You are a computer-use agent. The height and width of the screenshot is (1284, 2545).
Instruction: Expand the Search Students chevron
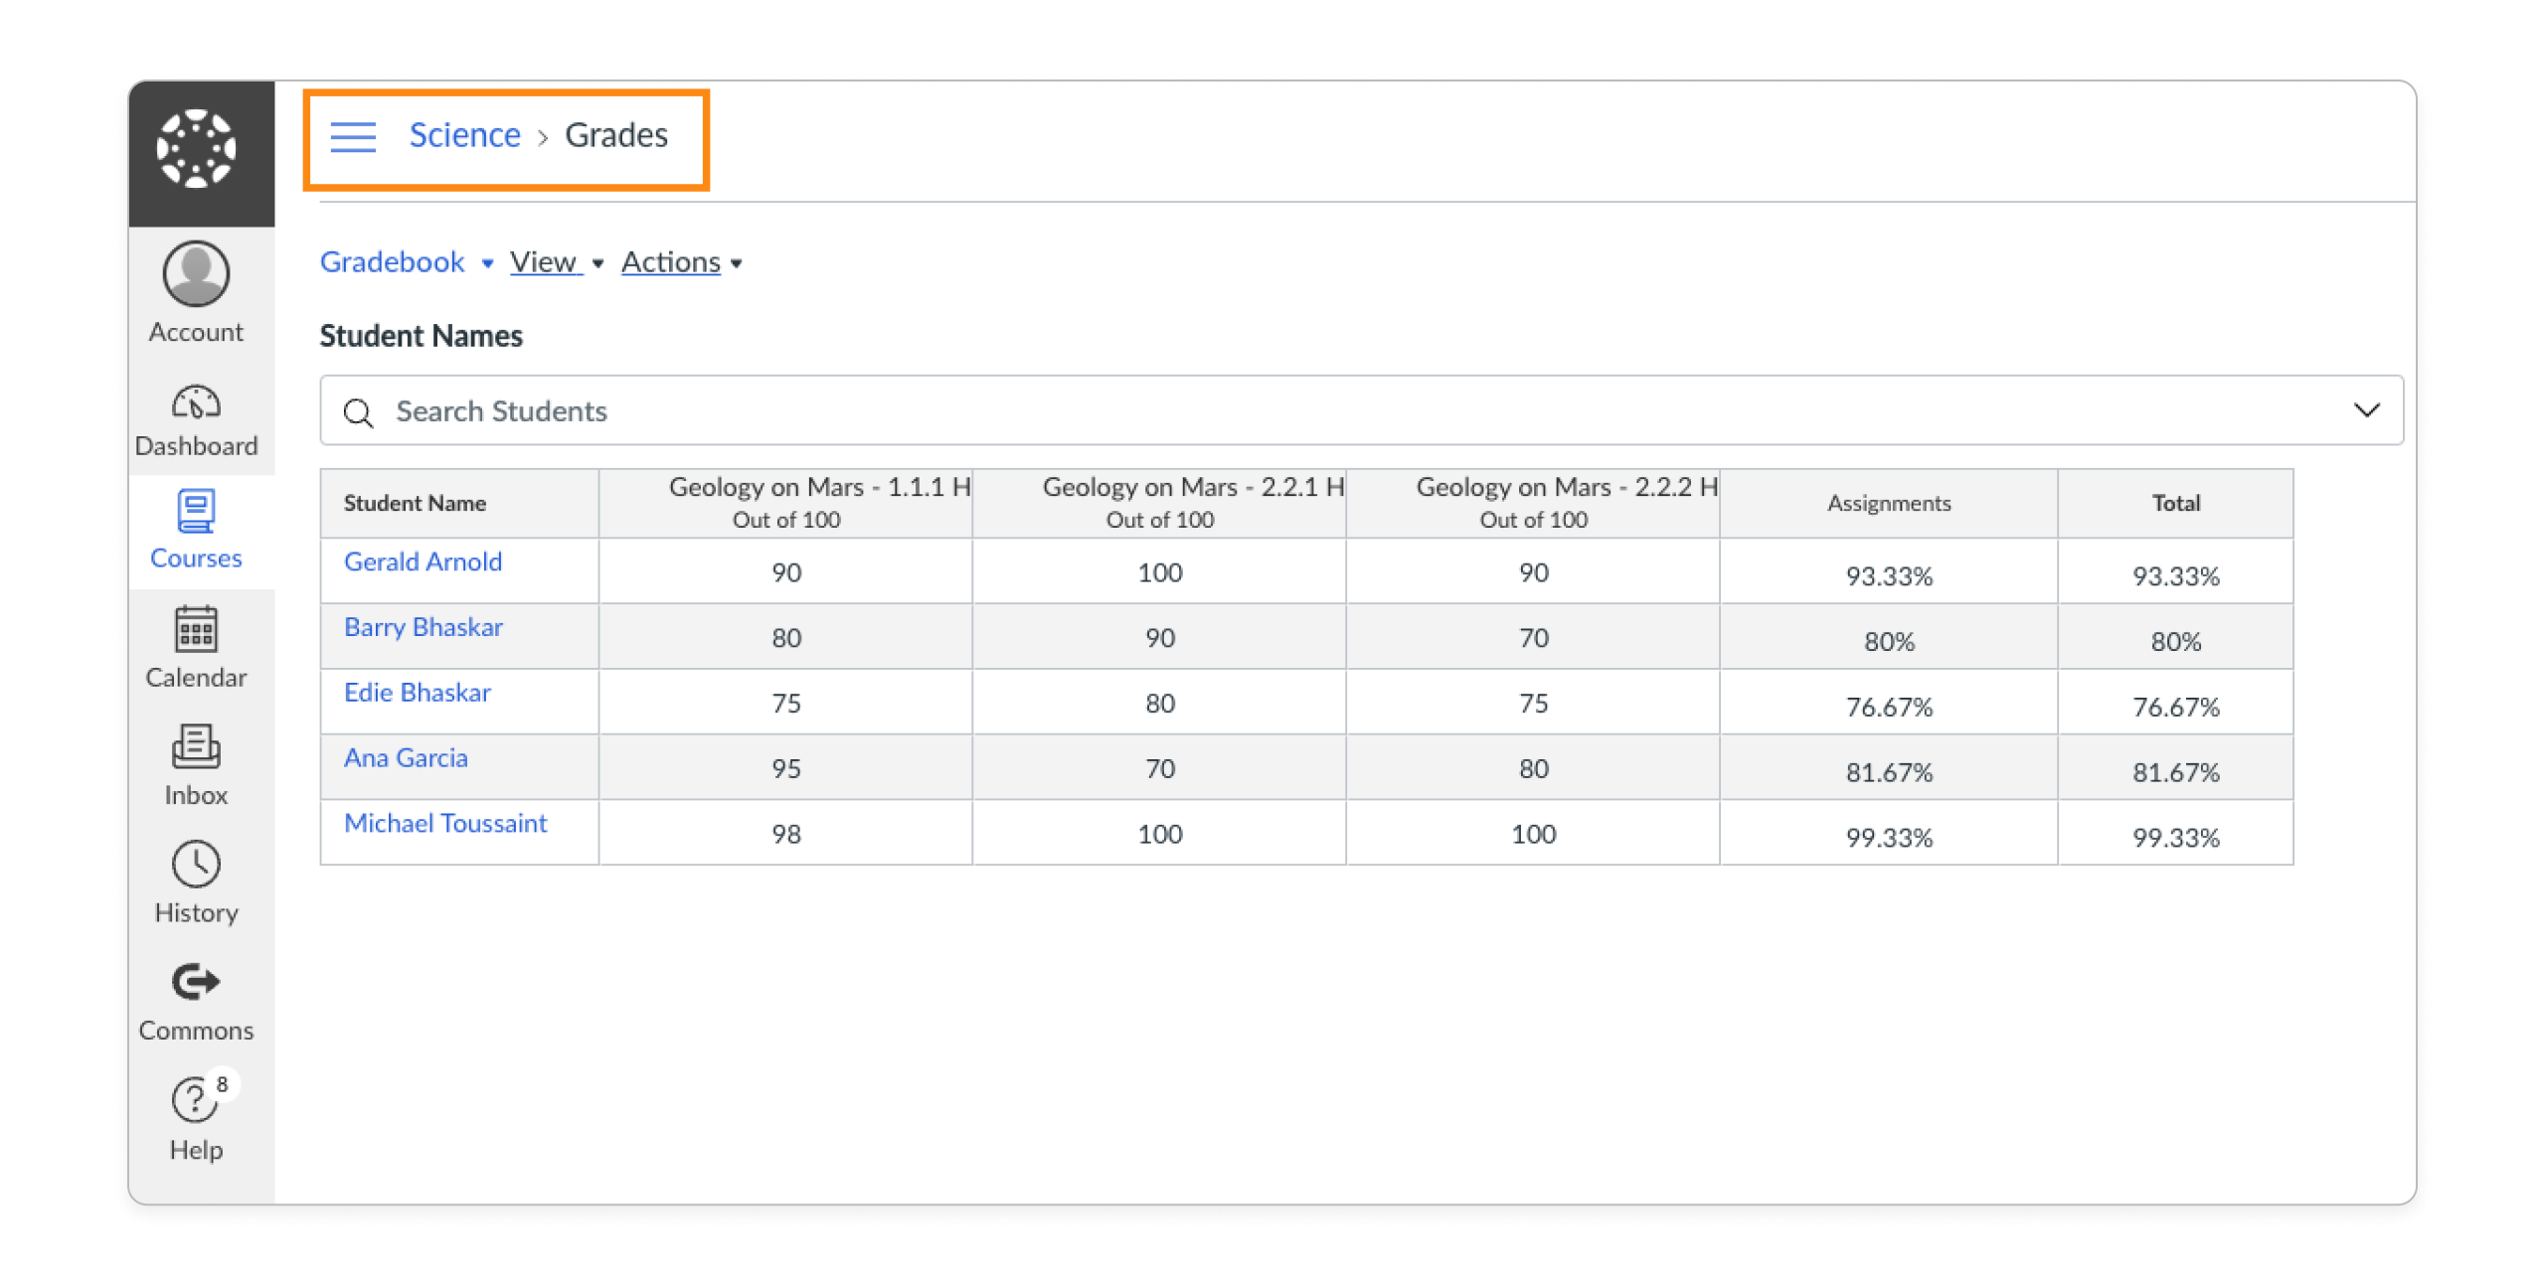coord(2366,410)
